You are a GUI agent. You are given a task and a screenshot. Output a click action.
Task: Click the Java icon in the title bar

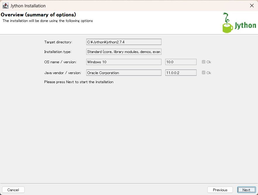coord(6,6)
